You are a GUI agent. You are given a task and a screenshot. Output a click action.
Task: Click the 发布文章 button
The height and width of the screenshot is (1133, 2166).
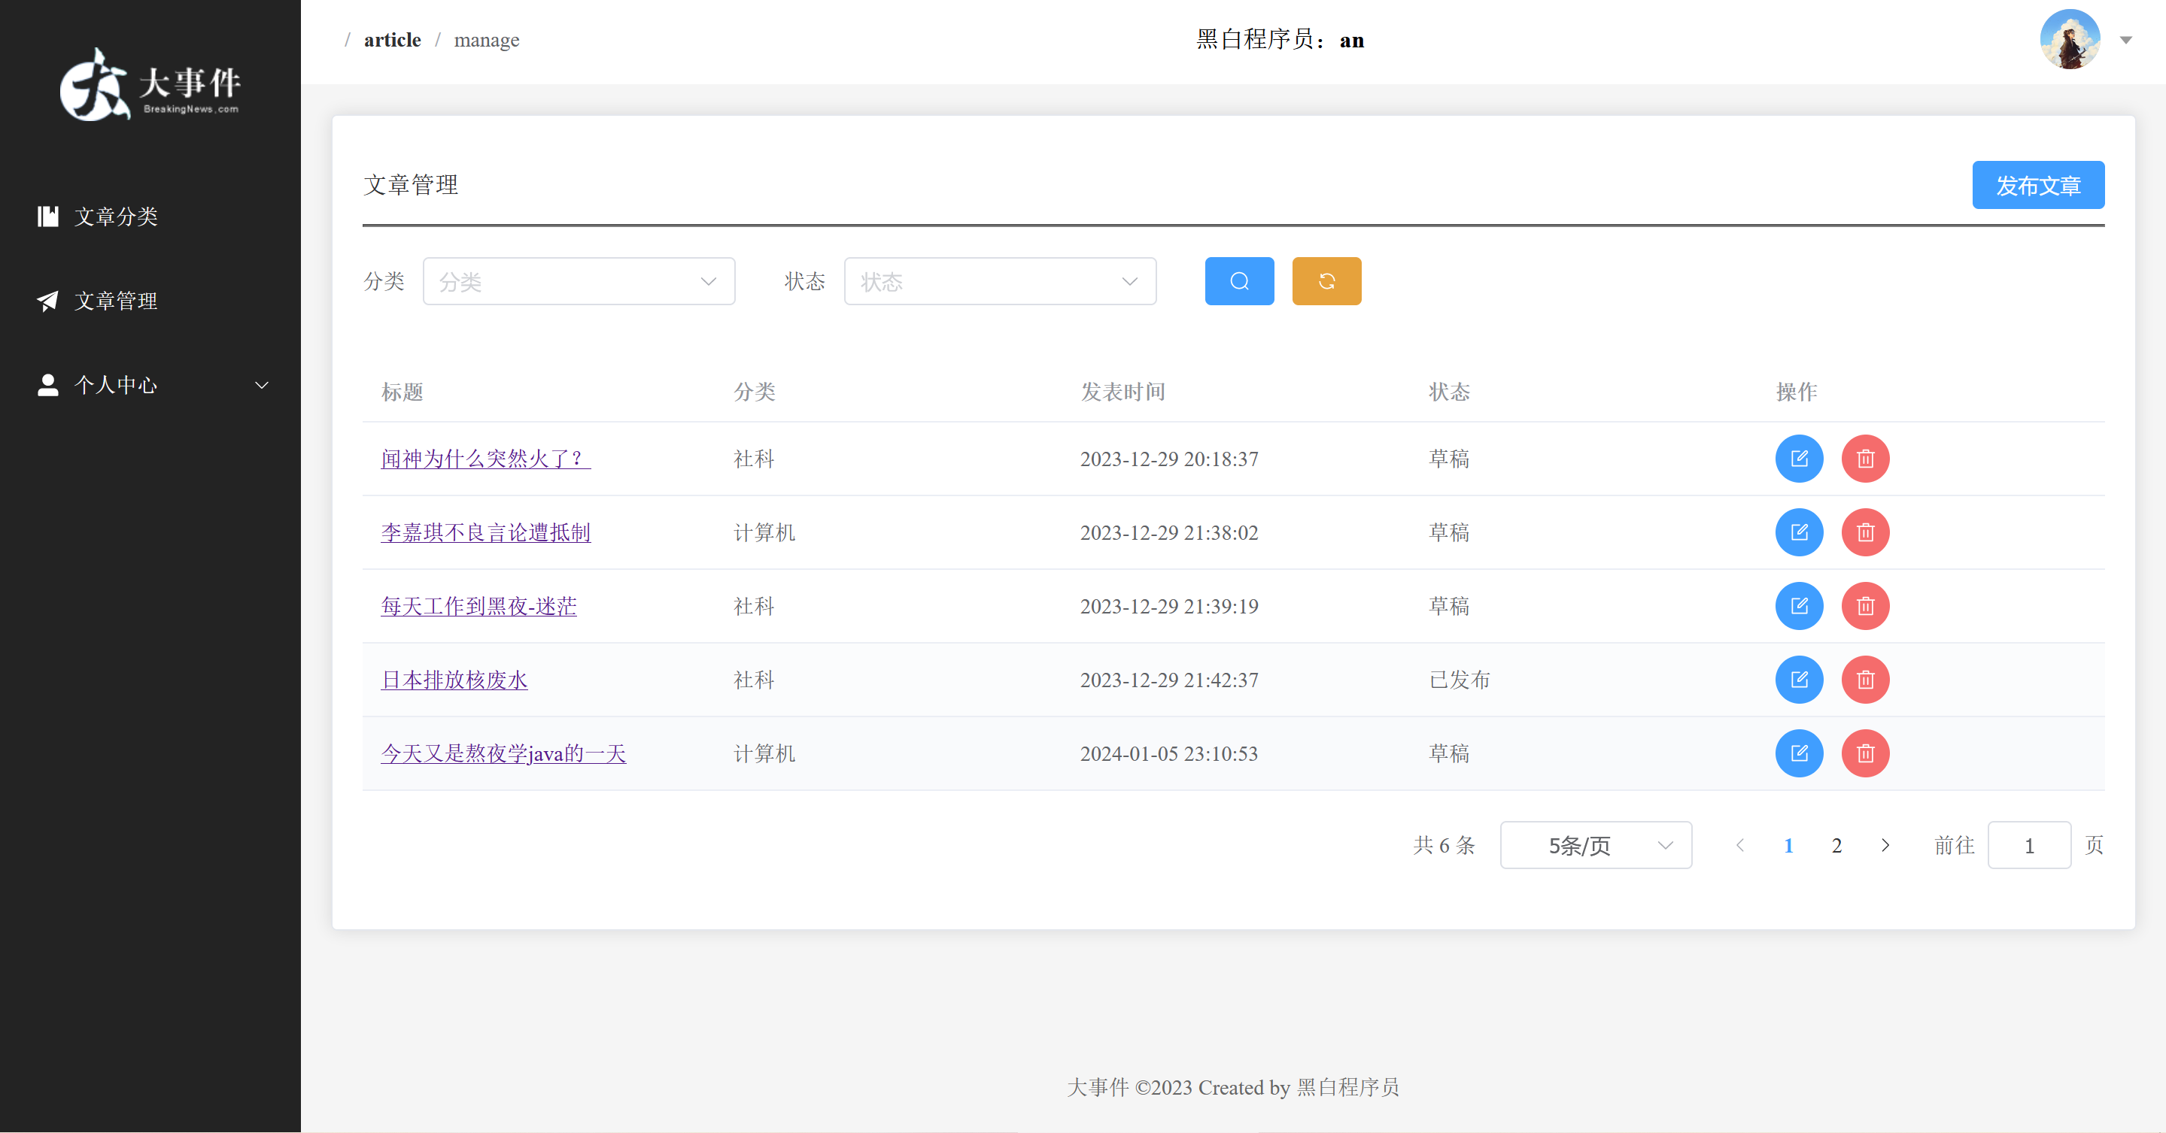point(2037,185)
